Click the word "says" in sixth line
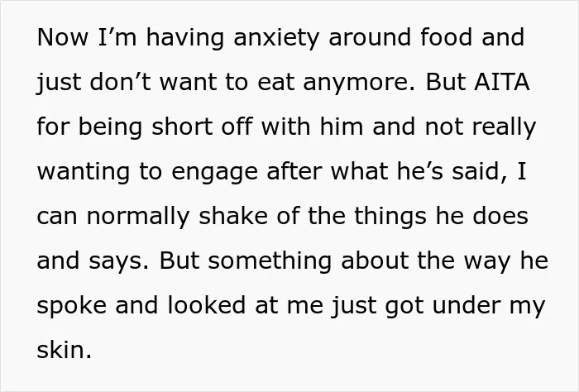The image size is (579, 392). click(115, 261)
